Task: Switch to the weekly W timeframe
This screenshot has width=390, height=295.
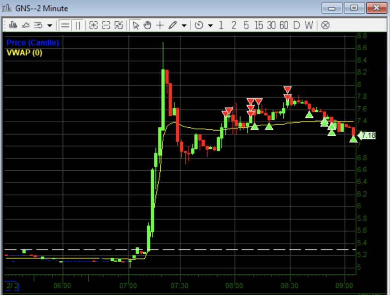Action: 309,25
